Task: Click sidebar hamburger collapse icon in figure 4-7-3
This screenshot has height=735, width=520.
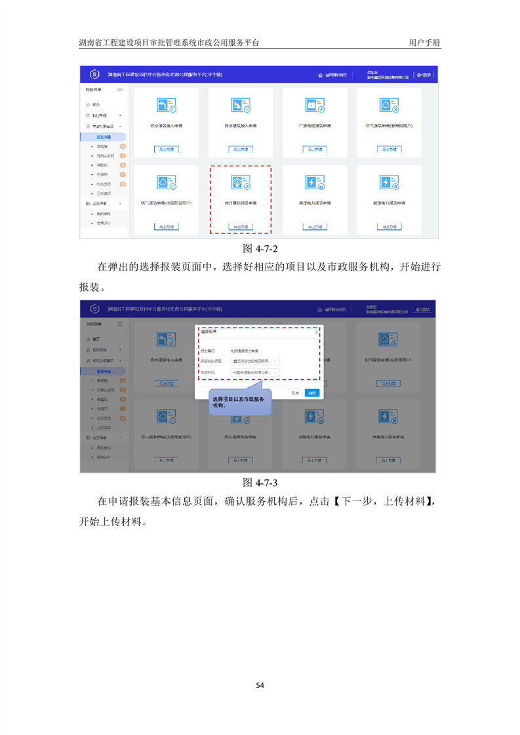Action: (x=120, y=324)
